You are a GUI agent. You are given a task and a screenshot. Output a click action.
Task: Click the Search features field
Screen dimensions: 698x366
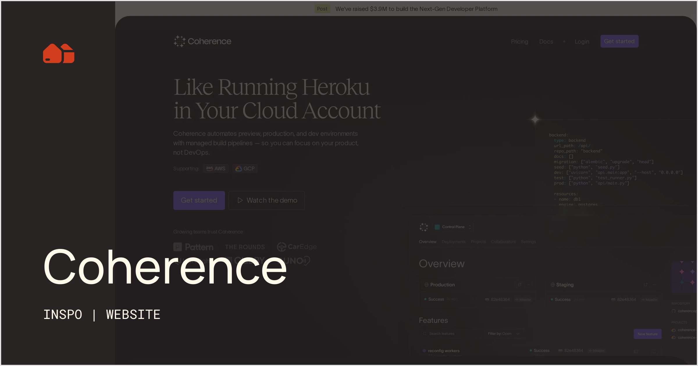point(449,333)
